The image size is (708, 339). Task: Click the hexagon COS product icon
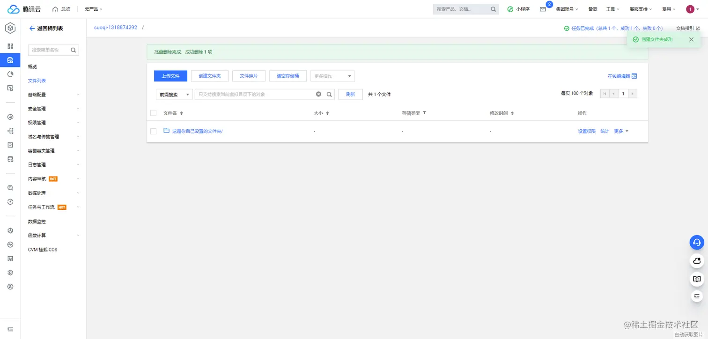[x=10, y=28]
